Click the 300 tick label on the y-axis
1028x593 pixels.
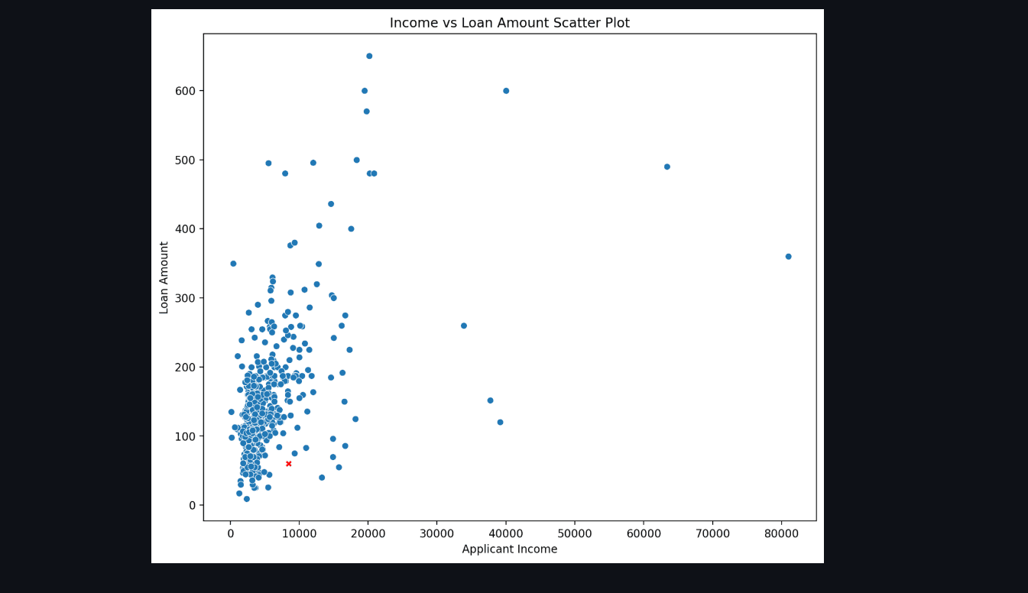pyautogui.click(x=186, y=298)
